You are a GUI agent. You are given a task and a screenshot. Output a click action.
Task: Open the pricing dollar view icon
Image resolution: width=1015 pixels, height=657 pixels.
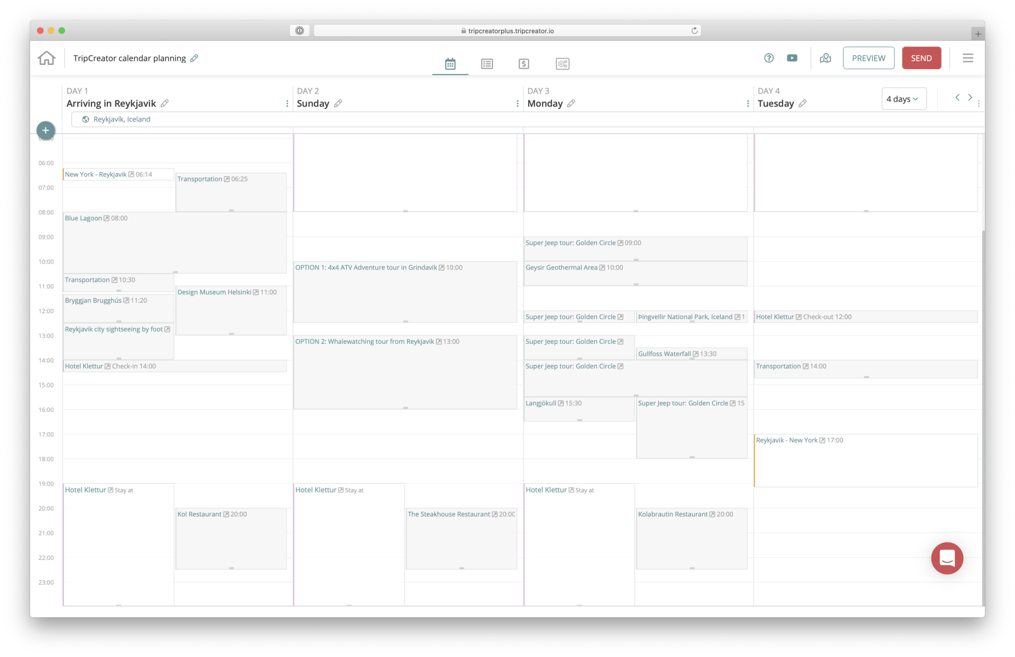[x=523, y=64]
